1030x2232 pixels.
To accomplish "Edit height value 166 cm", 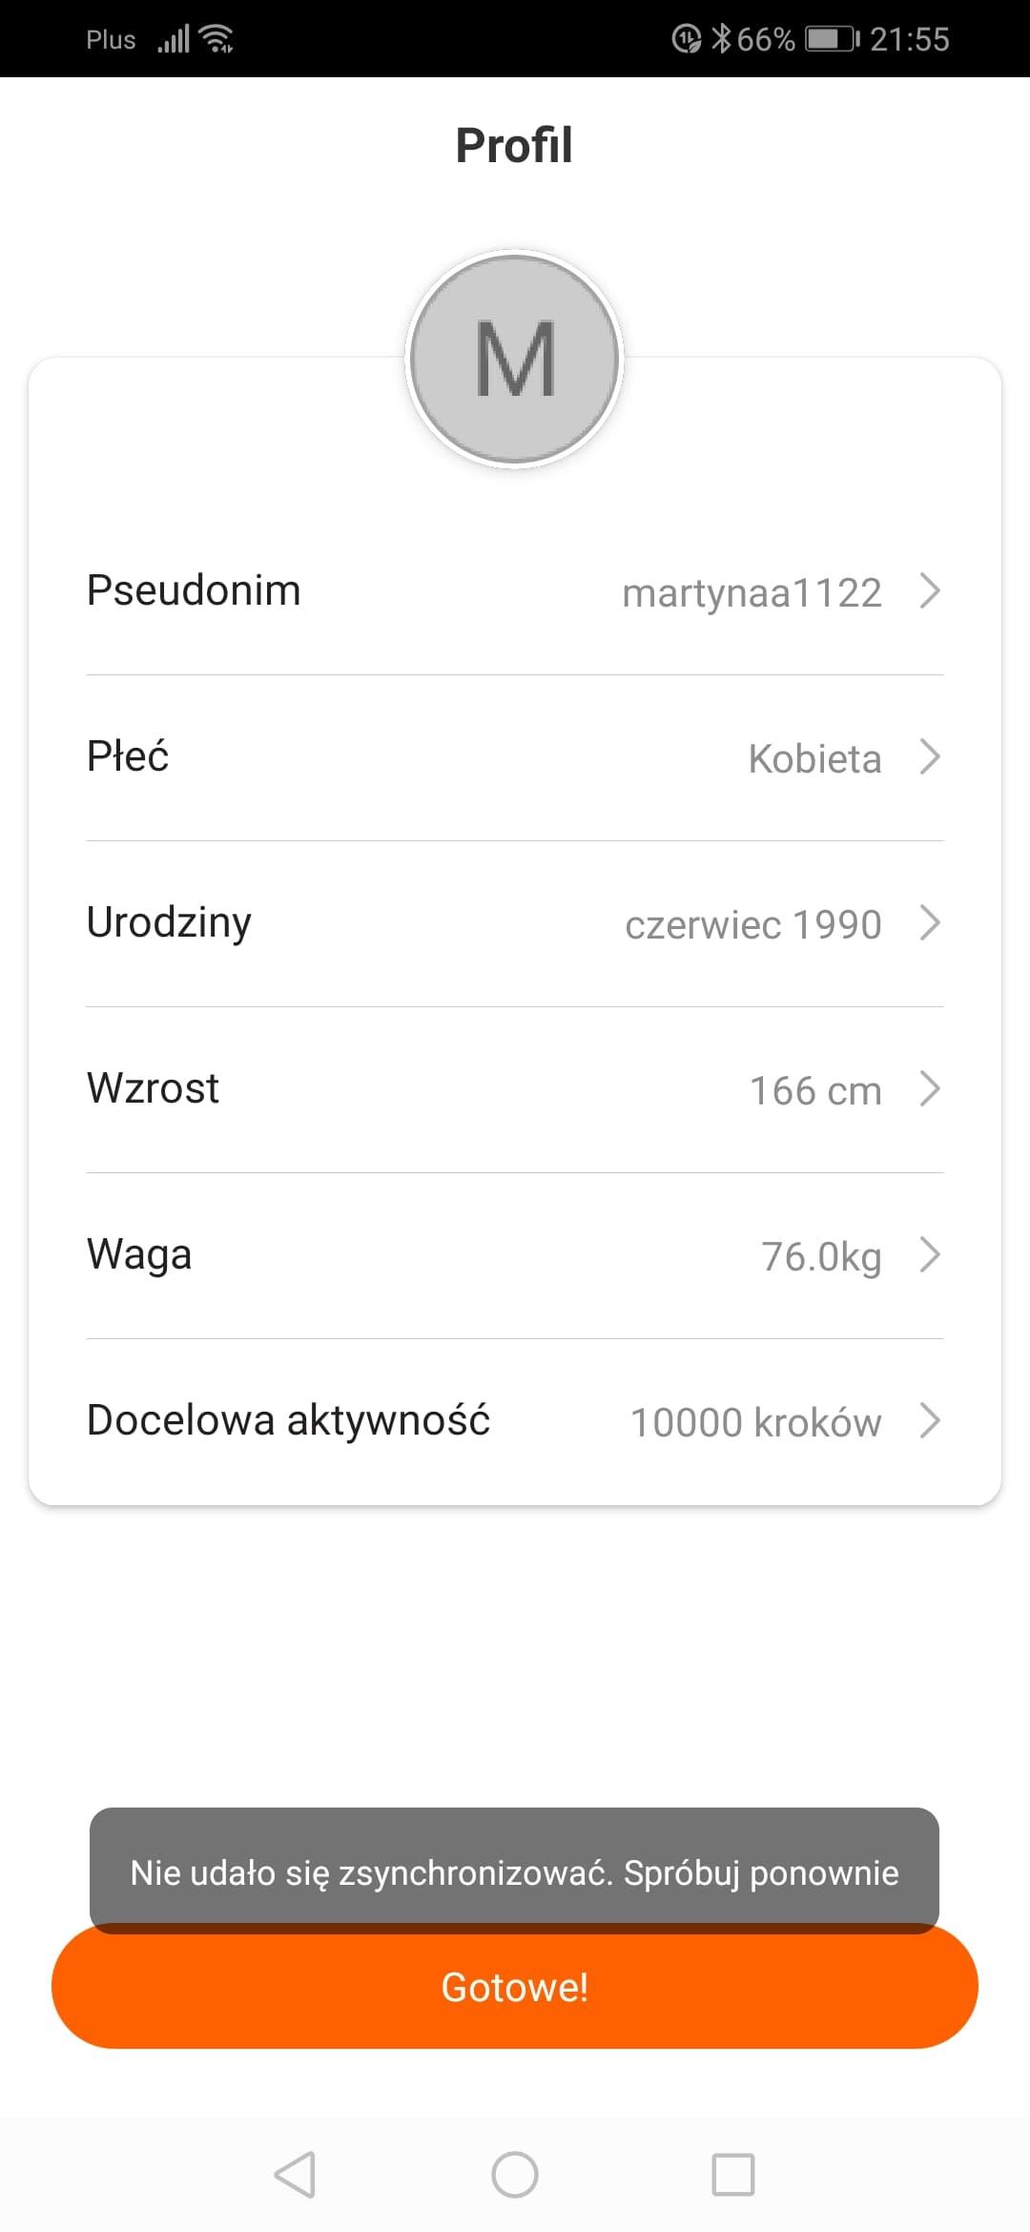I will coord(815,1091).
